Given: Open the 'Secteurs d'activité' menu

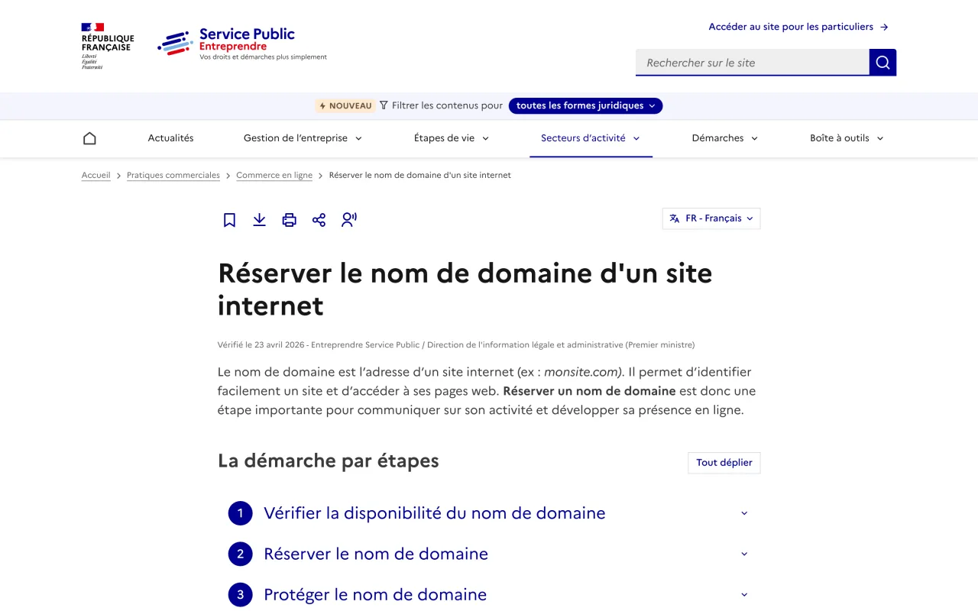Looking at the screenshot, I should (x=591, y=138).
